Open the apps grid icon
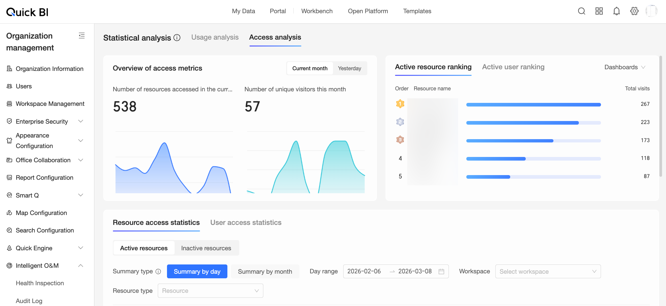Image resolution: width=666 pixels, height=306 pixels. coord(599,11)
